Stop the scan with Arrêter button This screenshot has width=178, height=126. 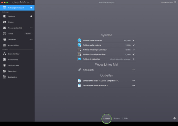[107, 119]
